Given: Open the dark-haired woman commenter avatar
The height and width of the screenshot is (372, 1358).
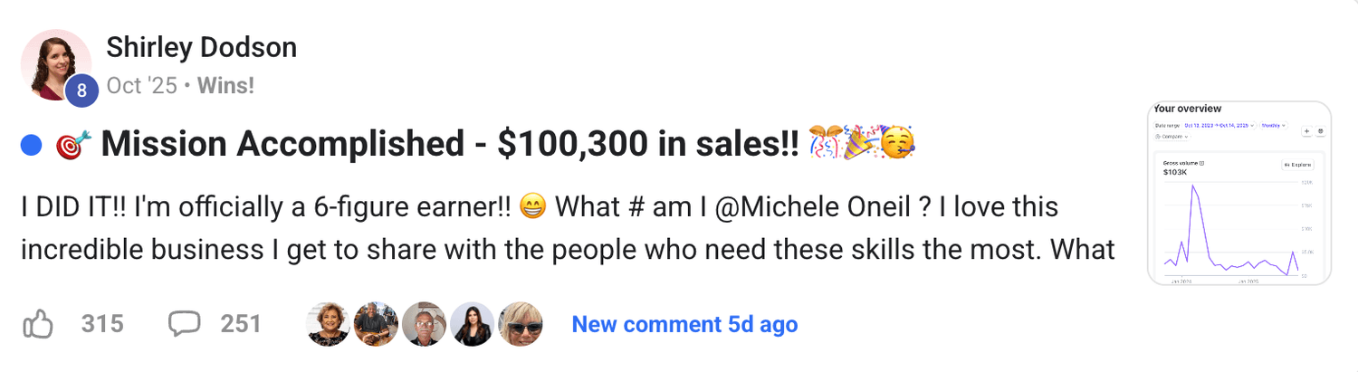Looking at the screenshot, I should (473, 324).
